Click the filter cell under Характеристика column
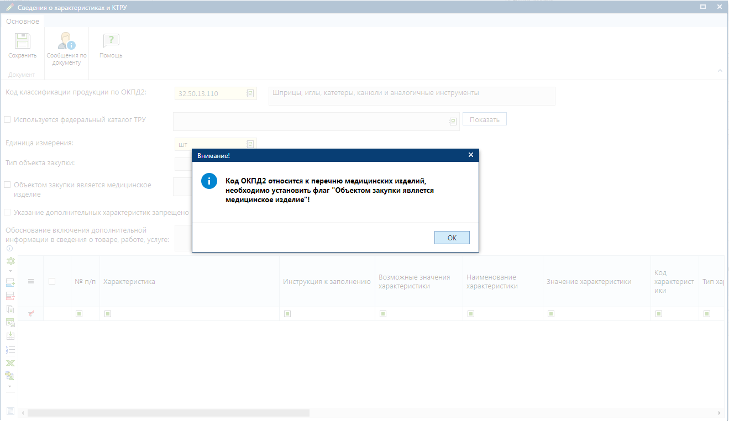The image size is (729, 421). tap(190, 314)
